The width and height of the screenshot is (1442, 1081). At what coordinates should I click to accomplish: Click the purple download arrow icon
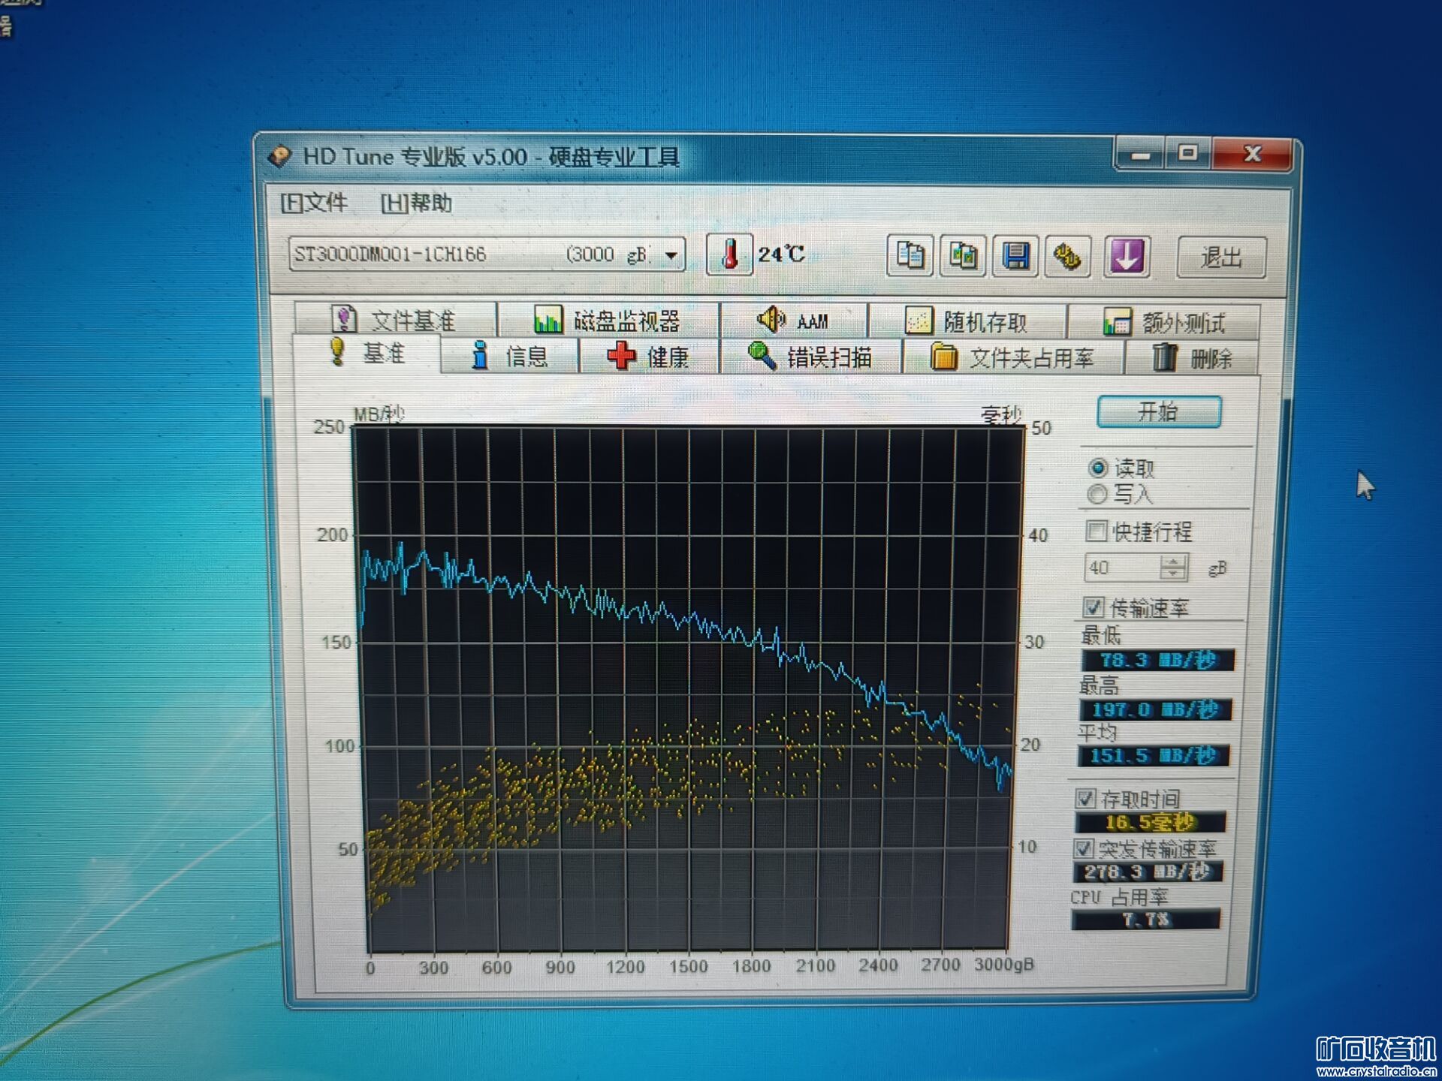(x=1127, y=257)
